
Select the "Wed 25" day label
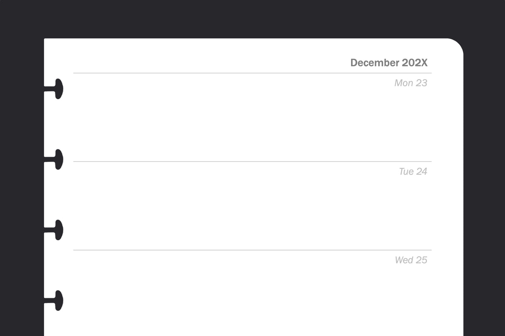click(x=411, y=260)
